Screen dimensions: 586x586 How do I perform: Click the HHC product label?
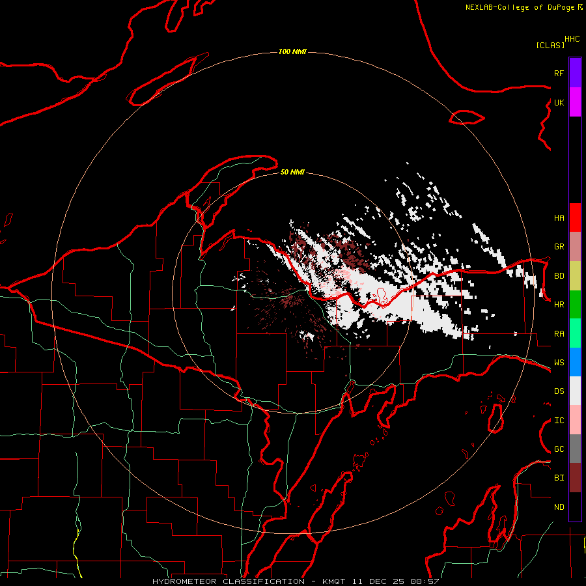[x=572, y=39]
